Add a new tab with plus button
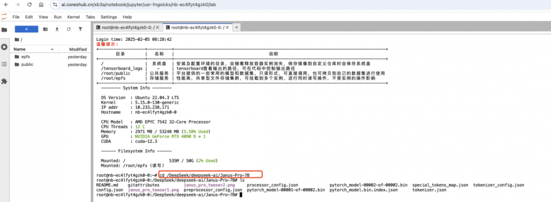 236,28
